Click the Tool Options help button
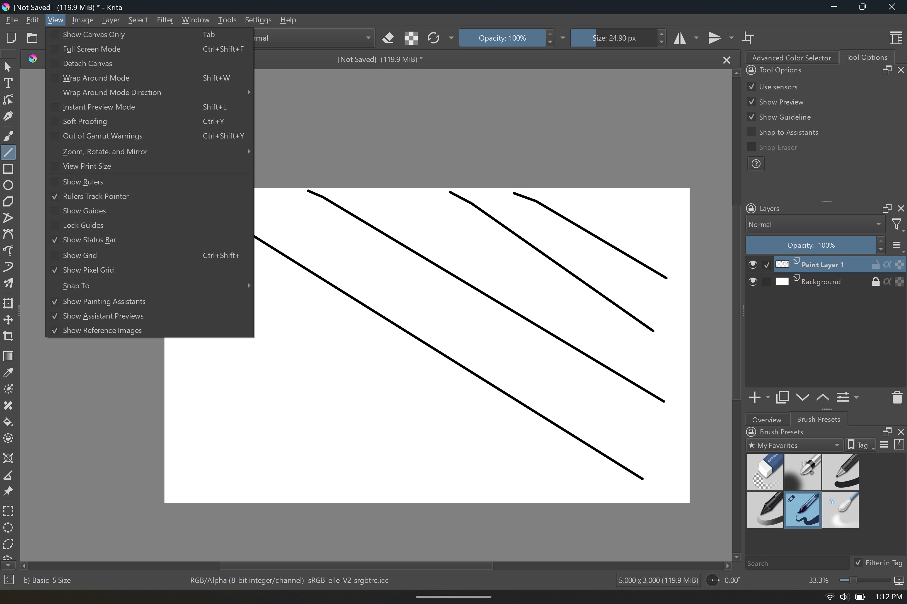Image resolution: width=907 pixels, height=604 pixels. (x=755, y=163)
